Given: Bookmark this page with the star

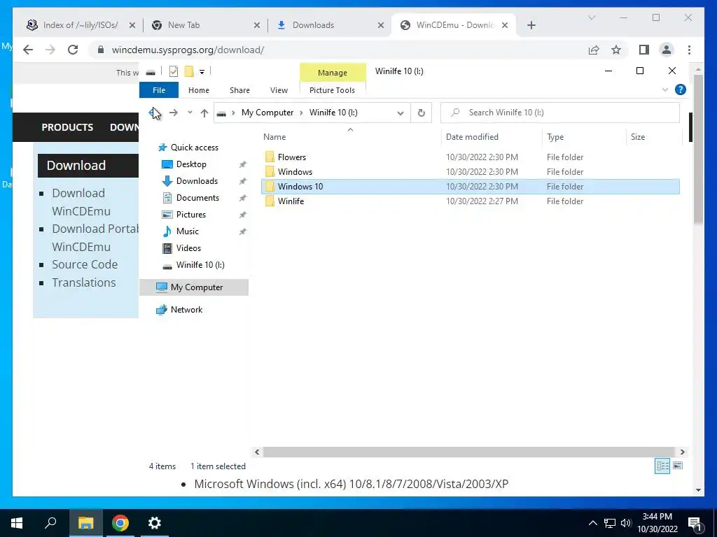Looking at the screenshot, I should (x=616, y=50).
